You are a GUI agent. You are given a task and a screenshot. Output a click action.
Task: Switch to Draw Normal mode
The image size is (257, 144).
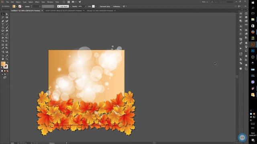coord(2,74)
